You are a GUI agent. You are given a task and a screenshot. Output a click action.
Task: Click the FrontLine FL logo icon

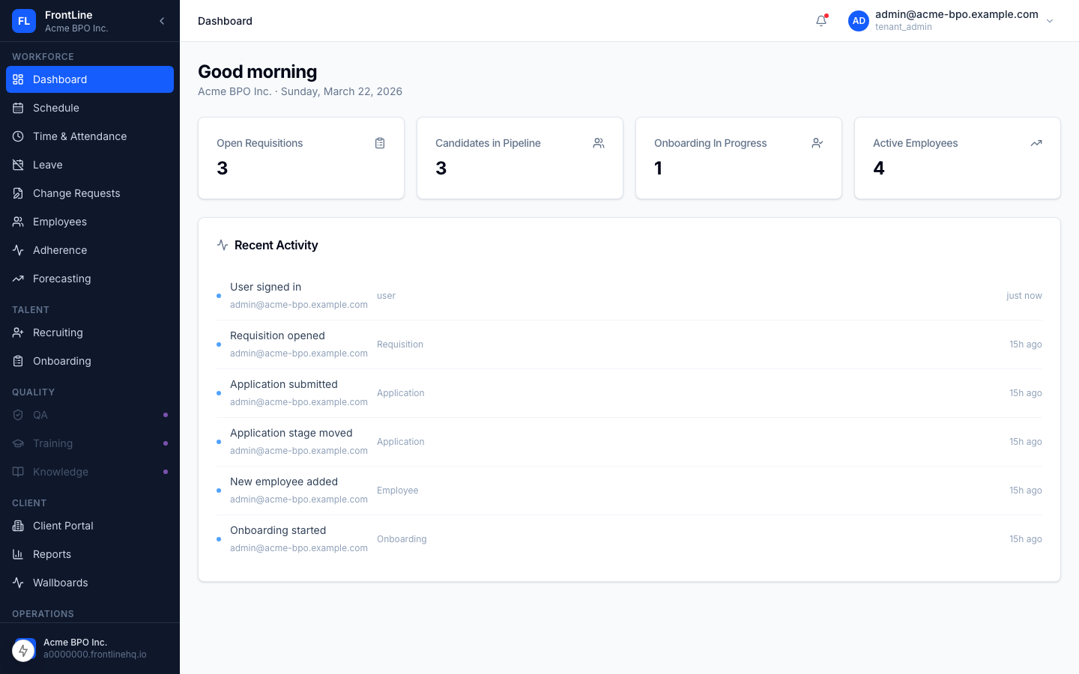24,21
